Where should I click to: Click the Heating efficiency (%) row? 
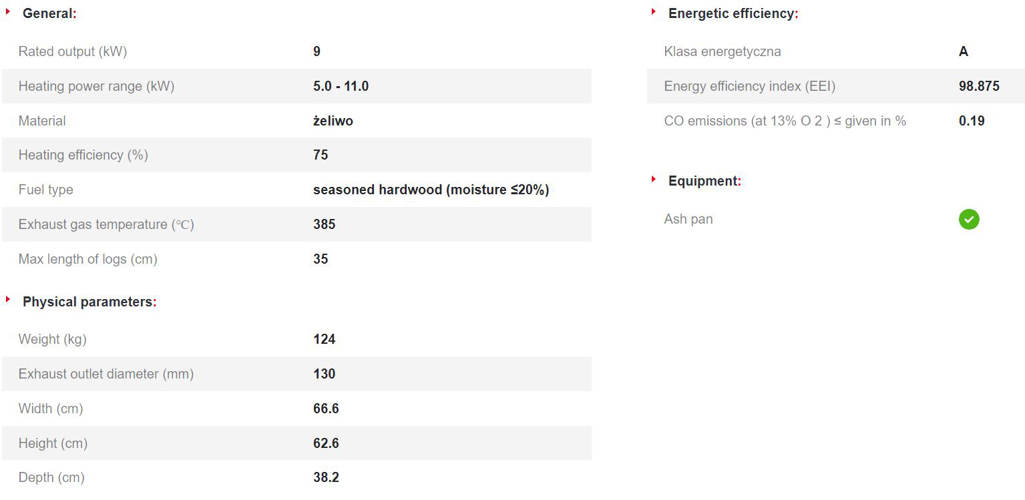(x=296, y=155)
